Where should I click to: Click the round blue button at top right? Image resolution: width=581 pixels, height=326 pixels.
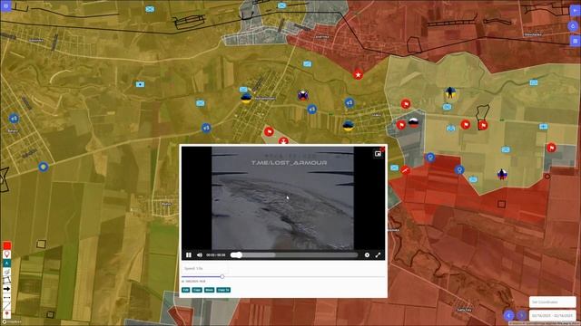tap(573, 26)
